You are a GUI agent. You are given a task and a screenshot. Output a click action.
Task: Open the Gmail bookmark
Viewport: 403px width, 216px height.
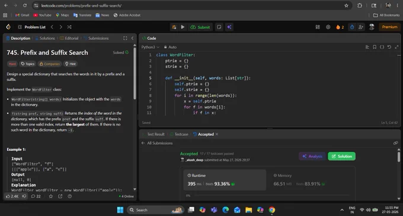tap(22, 15)
